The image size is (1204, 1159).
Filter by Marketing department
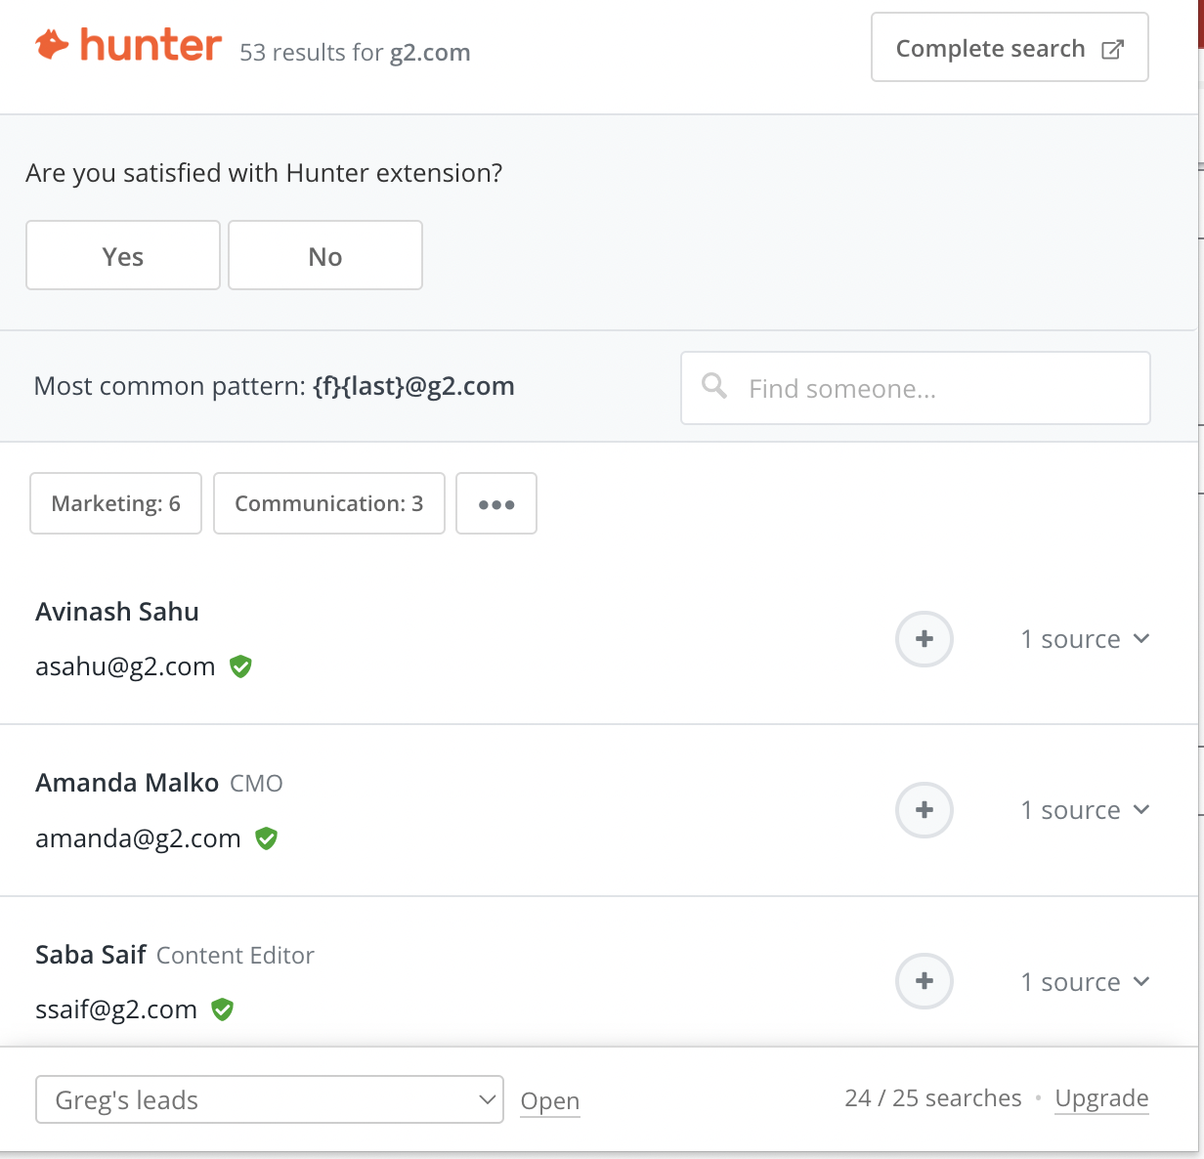point(115,503)
